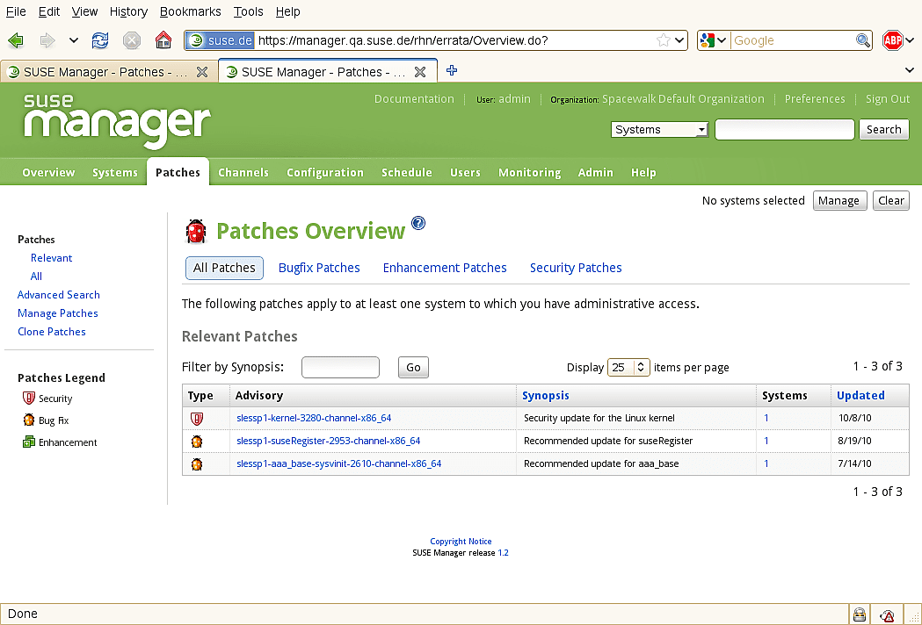Open a new tab with plus icon
Image resolution: width=922 pixels, height=625 pixels.
[x=452, y=70]
